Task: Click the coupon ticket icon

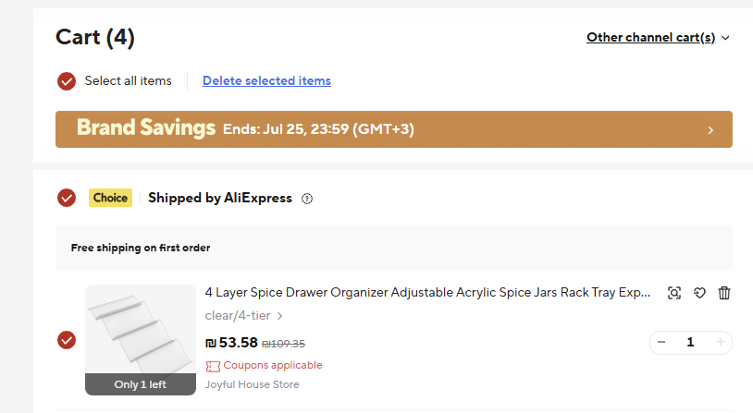Action: coord(213,366)
